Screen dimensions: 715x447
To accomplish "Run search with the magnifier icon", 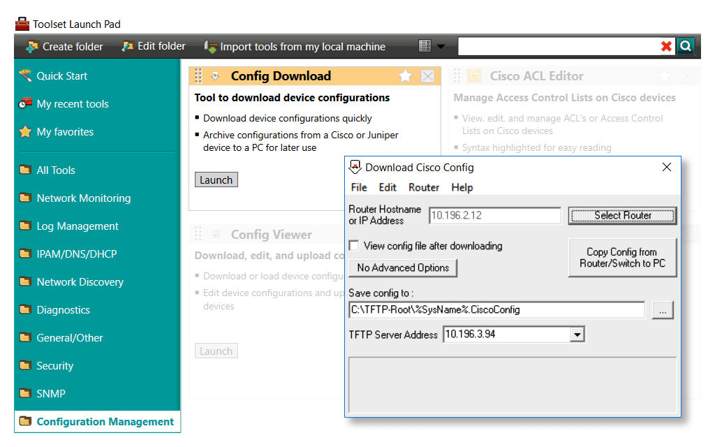I will point(685,45).
